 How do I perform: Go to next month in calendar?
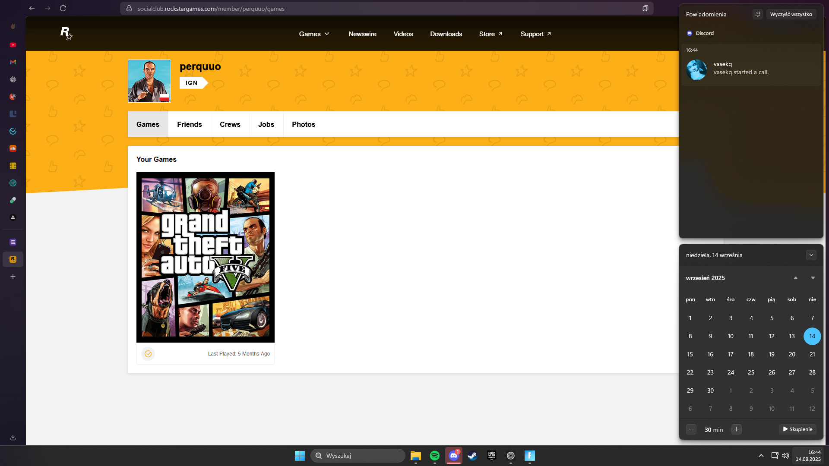click(813, 278)
